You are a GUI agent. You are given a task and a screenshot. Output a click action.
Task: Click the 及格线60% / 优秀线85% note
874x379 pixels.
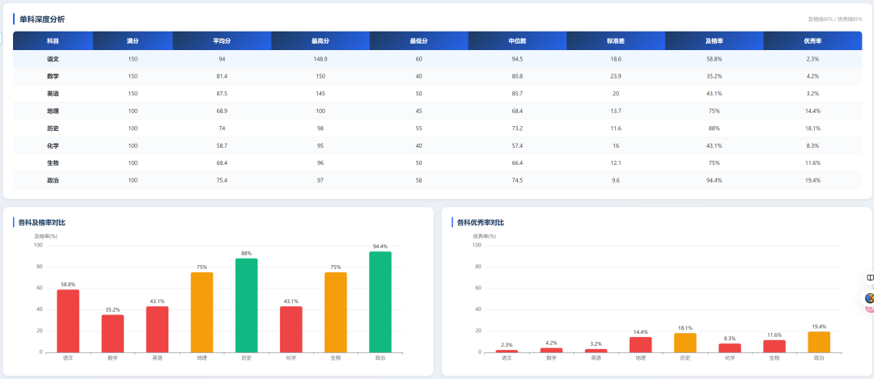[x=835, y=19]
